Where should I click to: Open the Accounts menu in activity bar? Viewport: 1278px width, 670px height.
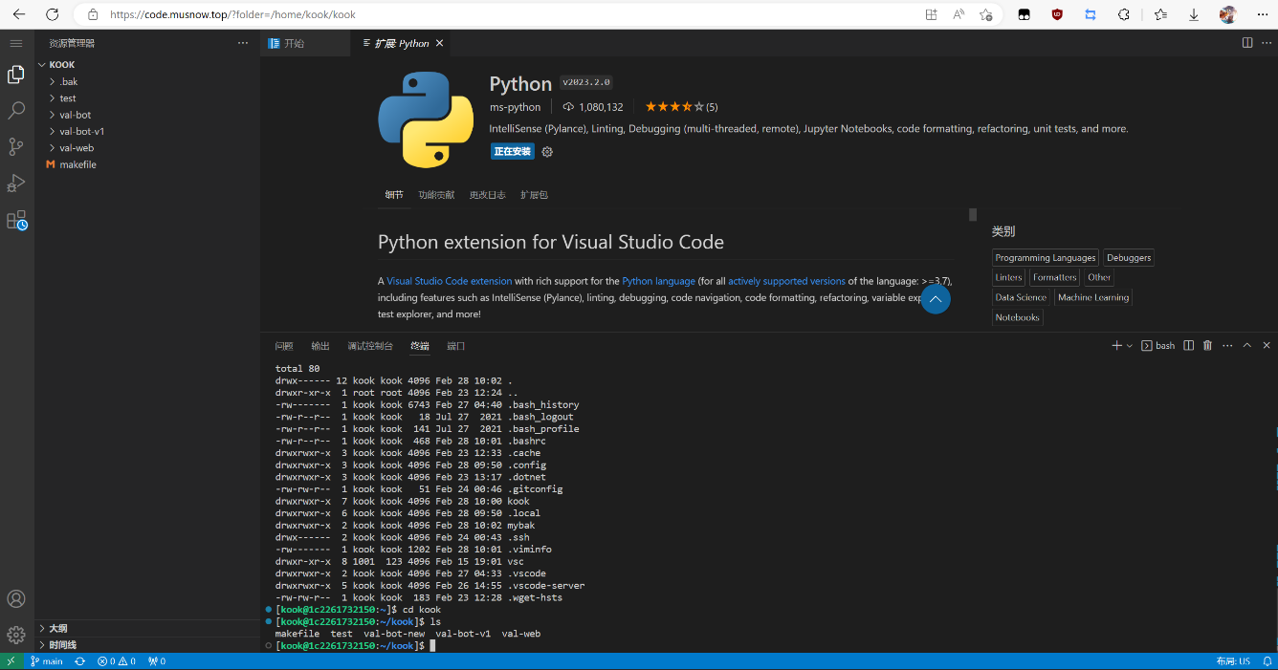point(16,599)
